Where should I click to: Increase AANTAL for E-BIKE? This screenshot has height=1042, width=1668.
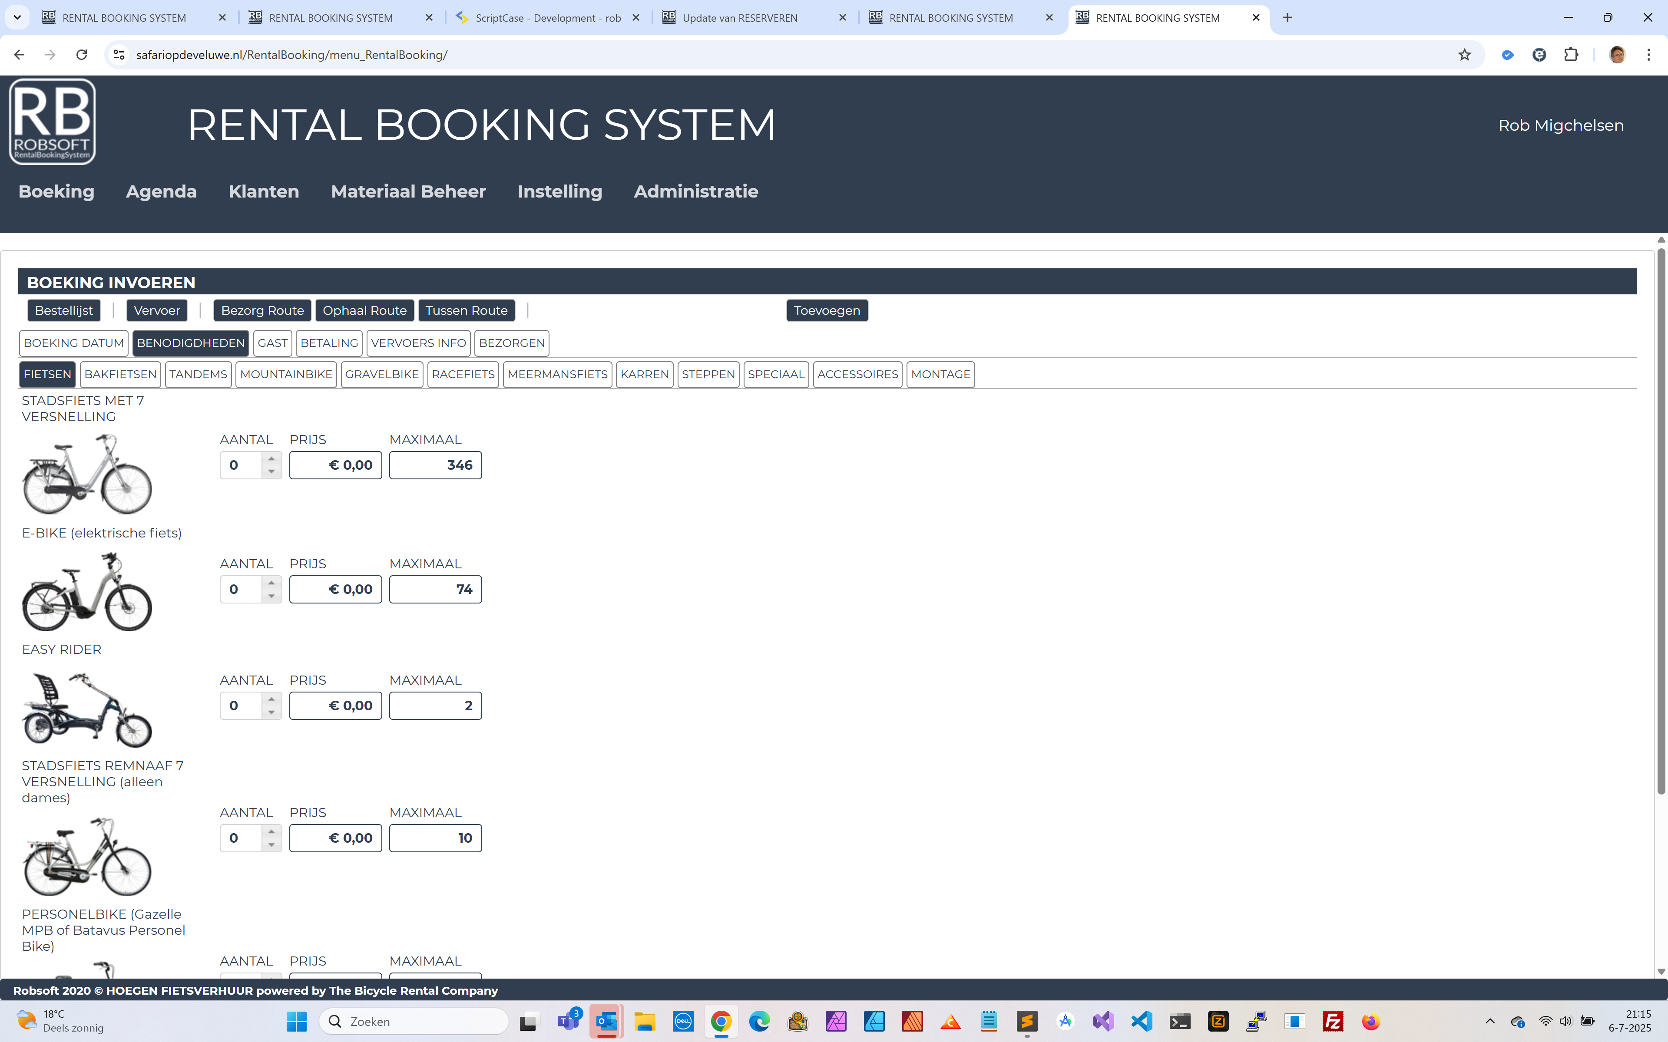(x=271, y=582)
